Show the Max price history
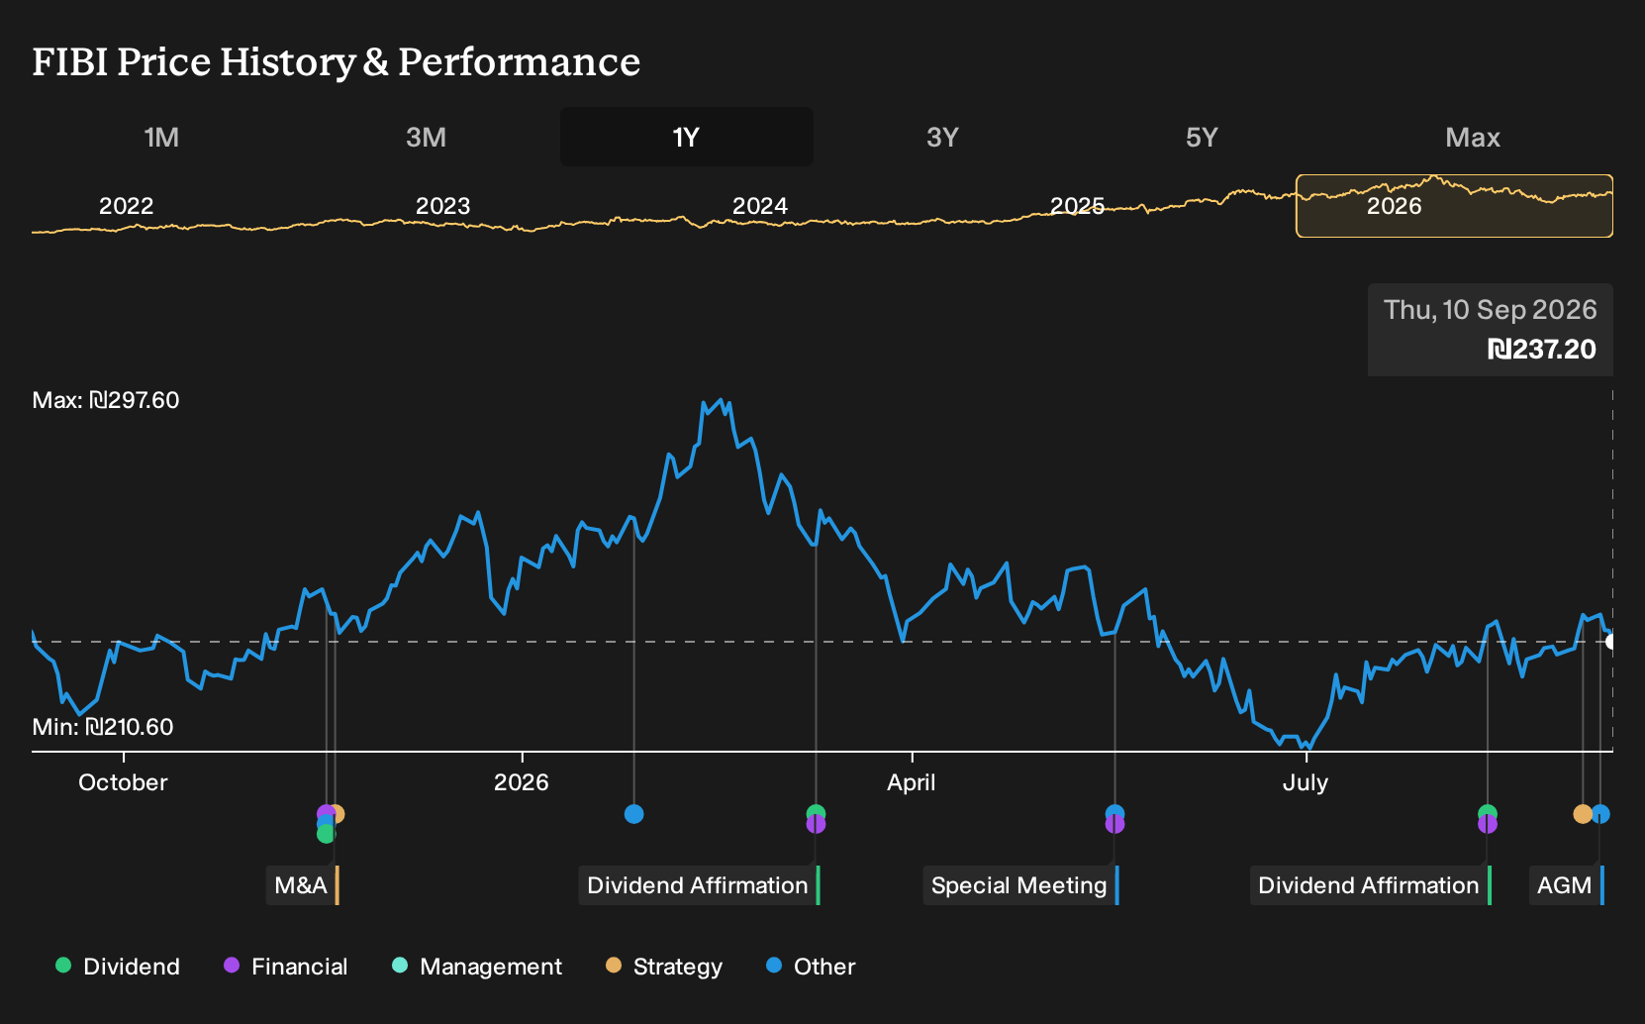Screen dimensions: 1645x1024 pyautogui.click(x=1473, y=137)
